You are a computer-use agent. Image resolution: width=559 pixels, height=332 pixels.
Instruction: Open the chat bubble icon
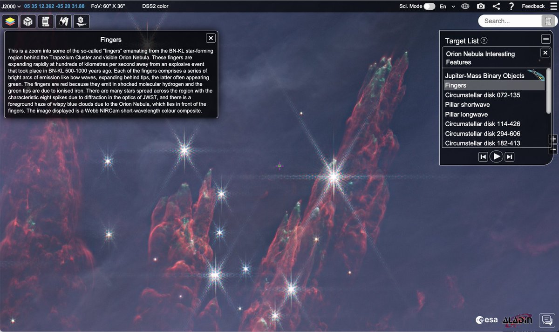[x=546, y=320]
